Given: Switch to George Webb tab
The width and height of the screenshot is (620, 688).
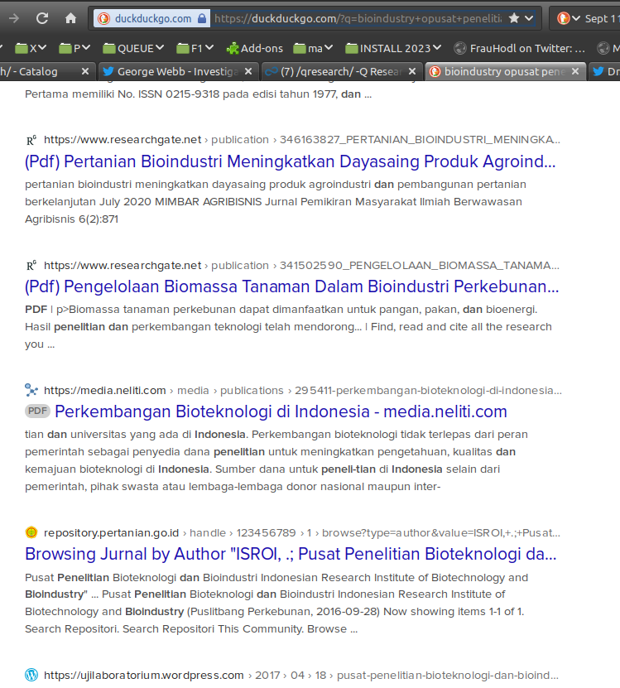Looking at the screenshot, I should point(177,71).
